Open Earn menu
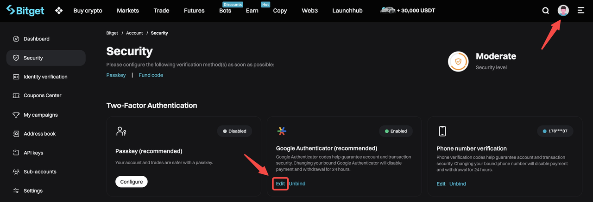Viewport: 593px width, 202px height. coord(252,11)
